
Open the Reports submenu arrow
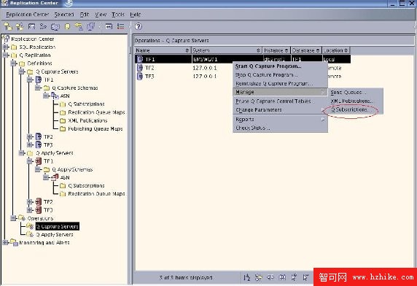pos(322,120)
